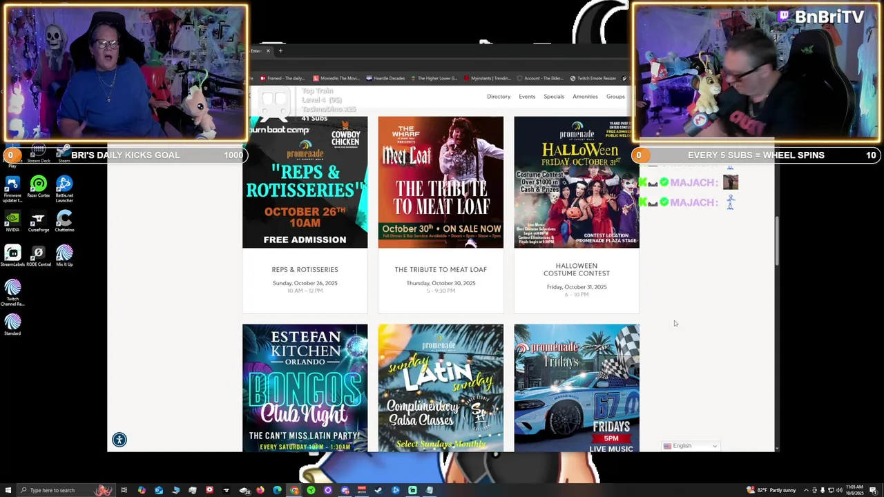Launch NVIDIA desktop shortcut
Screen dimensions: 884x497
pos(12,221)
